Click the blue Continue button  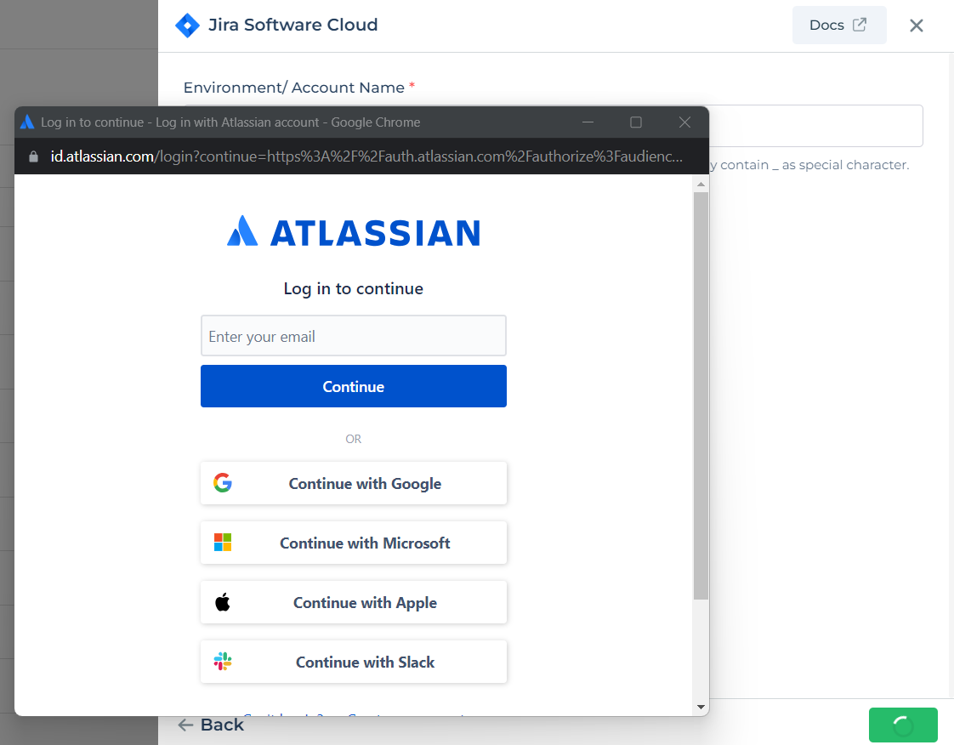coord(354,386)
